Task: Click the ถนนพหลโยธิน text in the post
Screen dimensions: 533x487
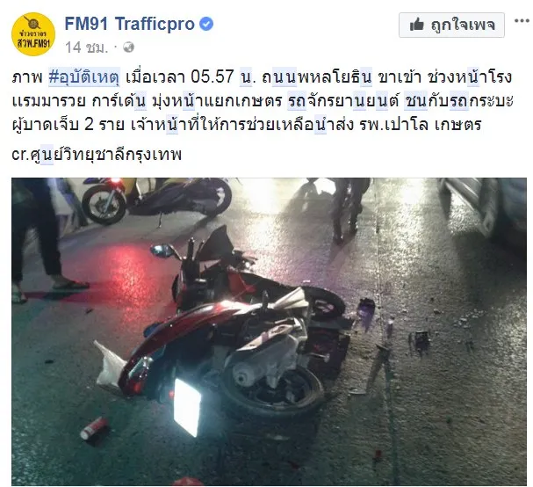Action: click(317, 76)
